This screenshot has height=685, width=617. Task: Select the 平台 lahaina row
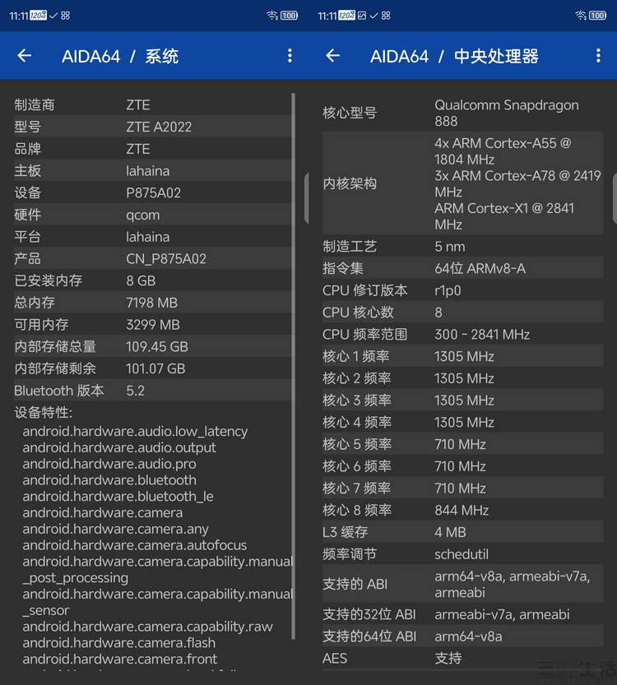(x=152, y=237)
